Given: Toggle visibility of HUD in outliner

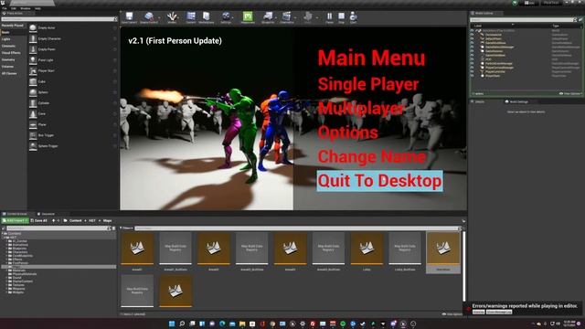Looking at the screenshot, I should (x=472, y=59).
